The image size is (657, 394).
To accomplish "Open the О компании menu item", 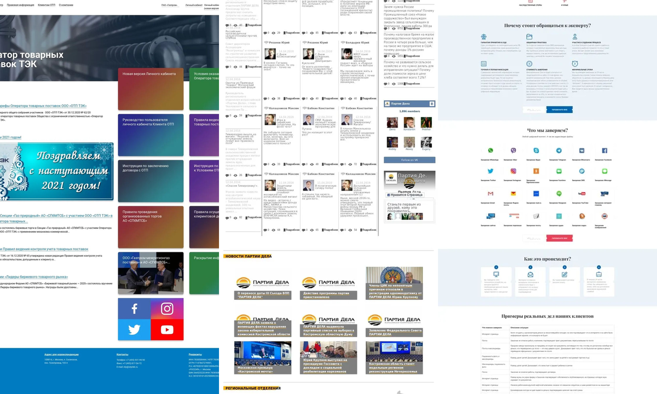I will pos(66,5).
